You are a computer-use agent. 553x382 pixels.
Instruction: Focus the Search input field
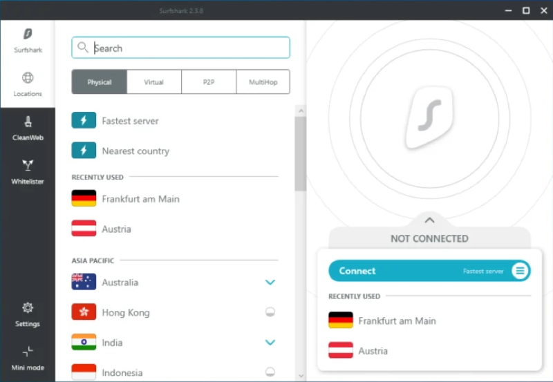(x=180, y=48)
